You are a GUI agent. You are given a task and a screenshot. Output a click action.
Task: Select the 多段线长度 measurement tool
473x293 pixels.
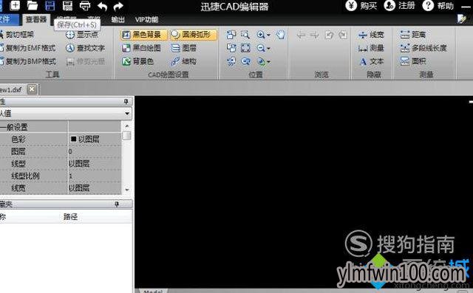pos(423,47)
